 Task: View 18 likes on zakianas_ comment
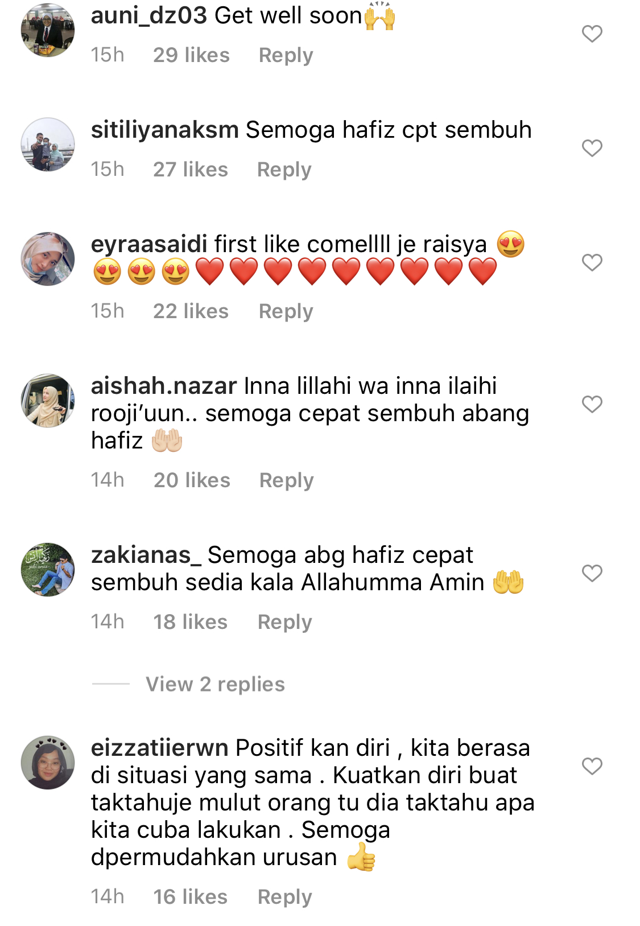tap(190, 622)
